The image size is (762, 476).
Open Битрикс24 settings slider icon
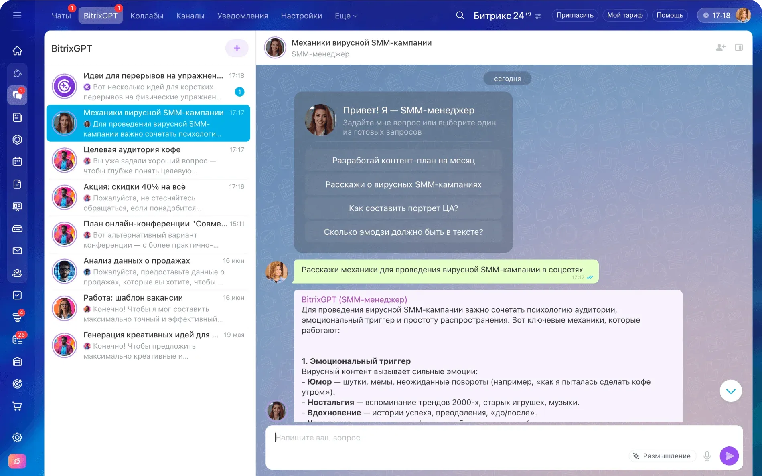pyautogui.click(x=538, y=16)
